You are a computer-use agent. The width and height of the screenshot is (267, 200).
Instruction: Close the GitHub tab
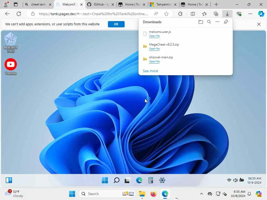click(x=113, y=5)
